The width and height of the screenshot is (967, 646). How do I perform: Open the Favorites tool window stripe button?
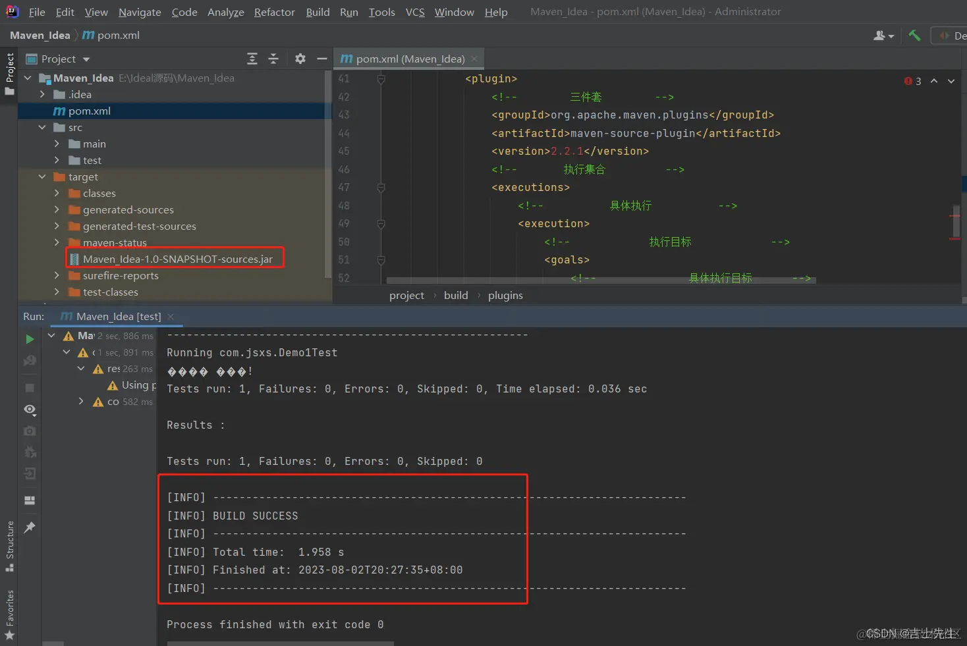tap(9, 615)
